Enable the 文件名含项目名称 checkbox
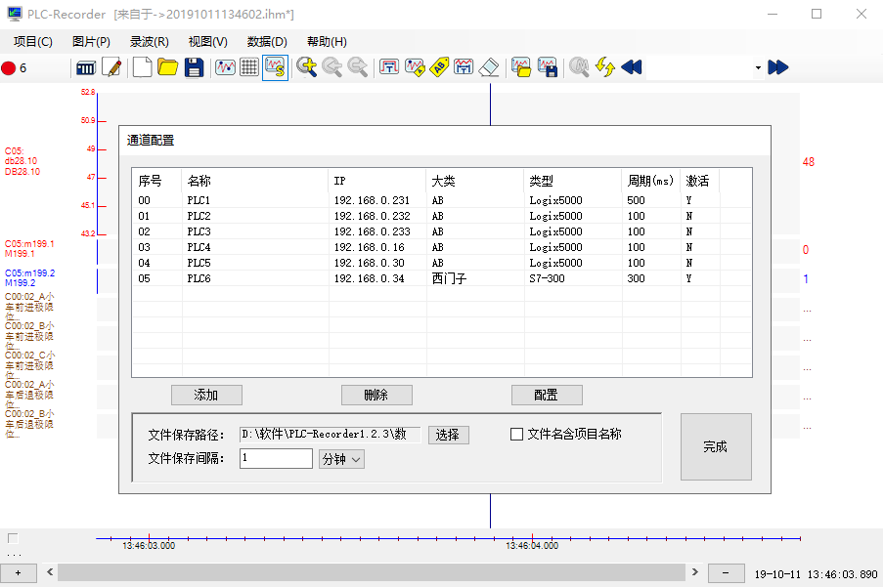884x587 pixels. (516, 435)
